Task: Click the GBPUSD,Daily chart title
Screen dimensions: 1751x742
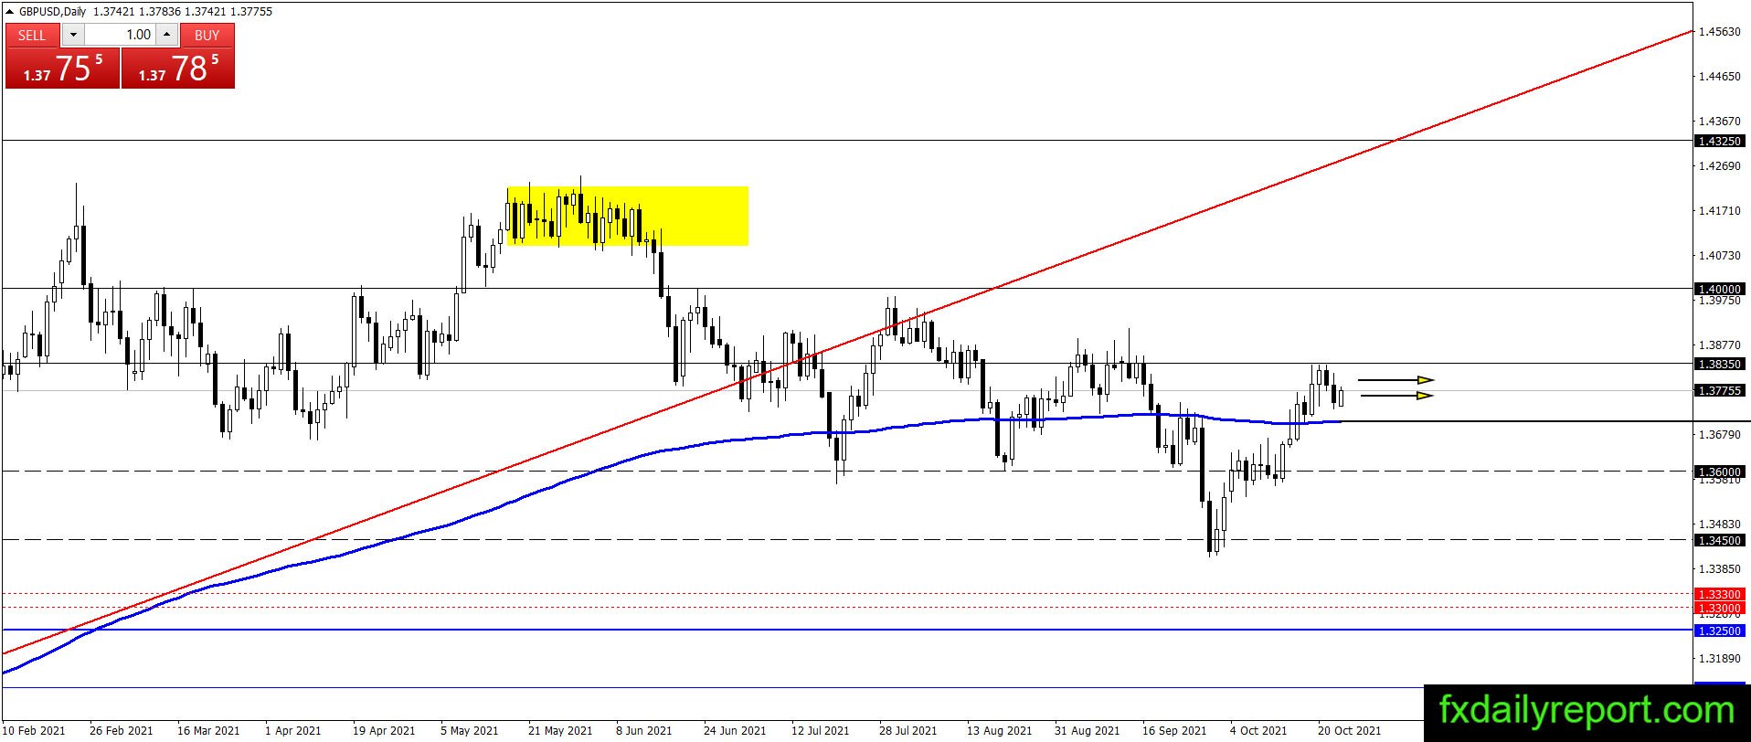Action: 53,12
